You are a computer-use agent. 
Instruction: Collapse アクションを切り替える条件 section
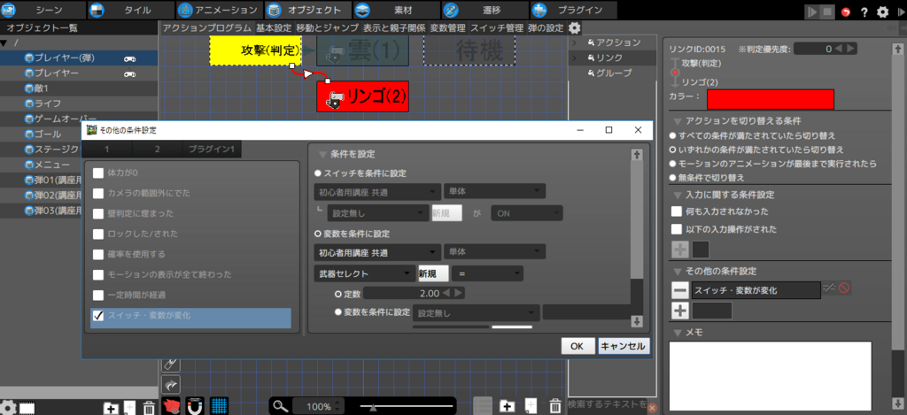(678, 121)
